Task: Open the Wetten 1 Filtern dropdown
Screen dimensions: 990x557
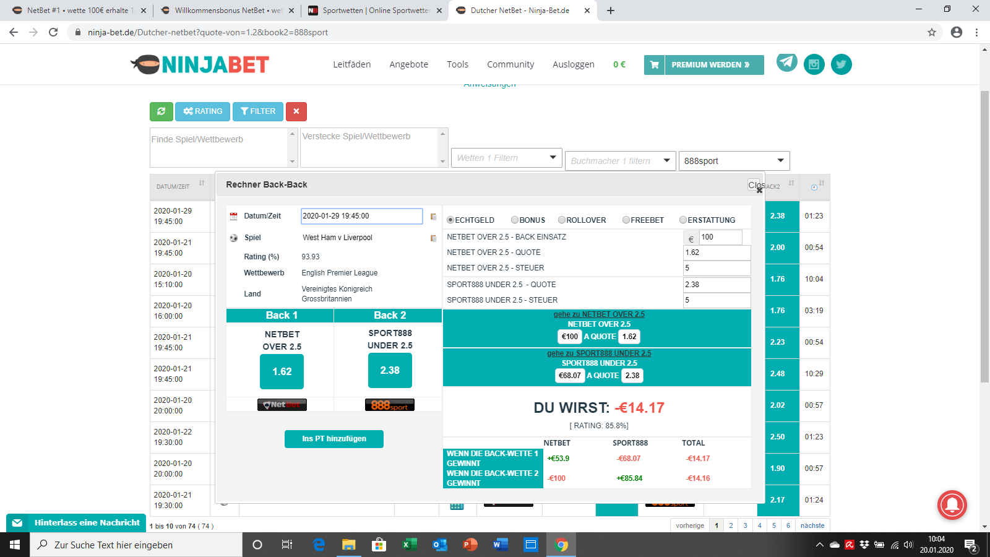Action: [507, 158]
